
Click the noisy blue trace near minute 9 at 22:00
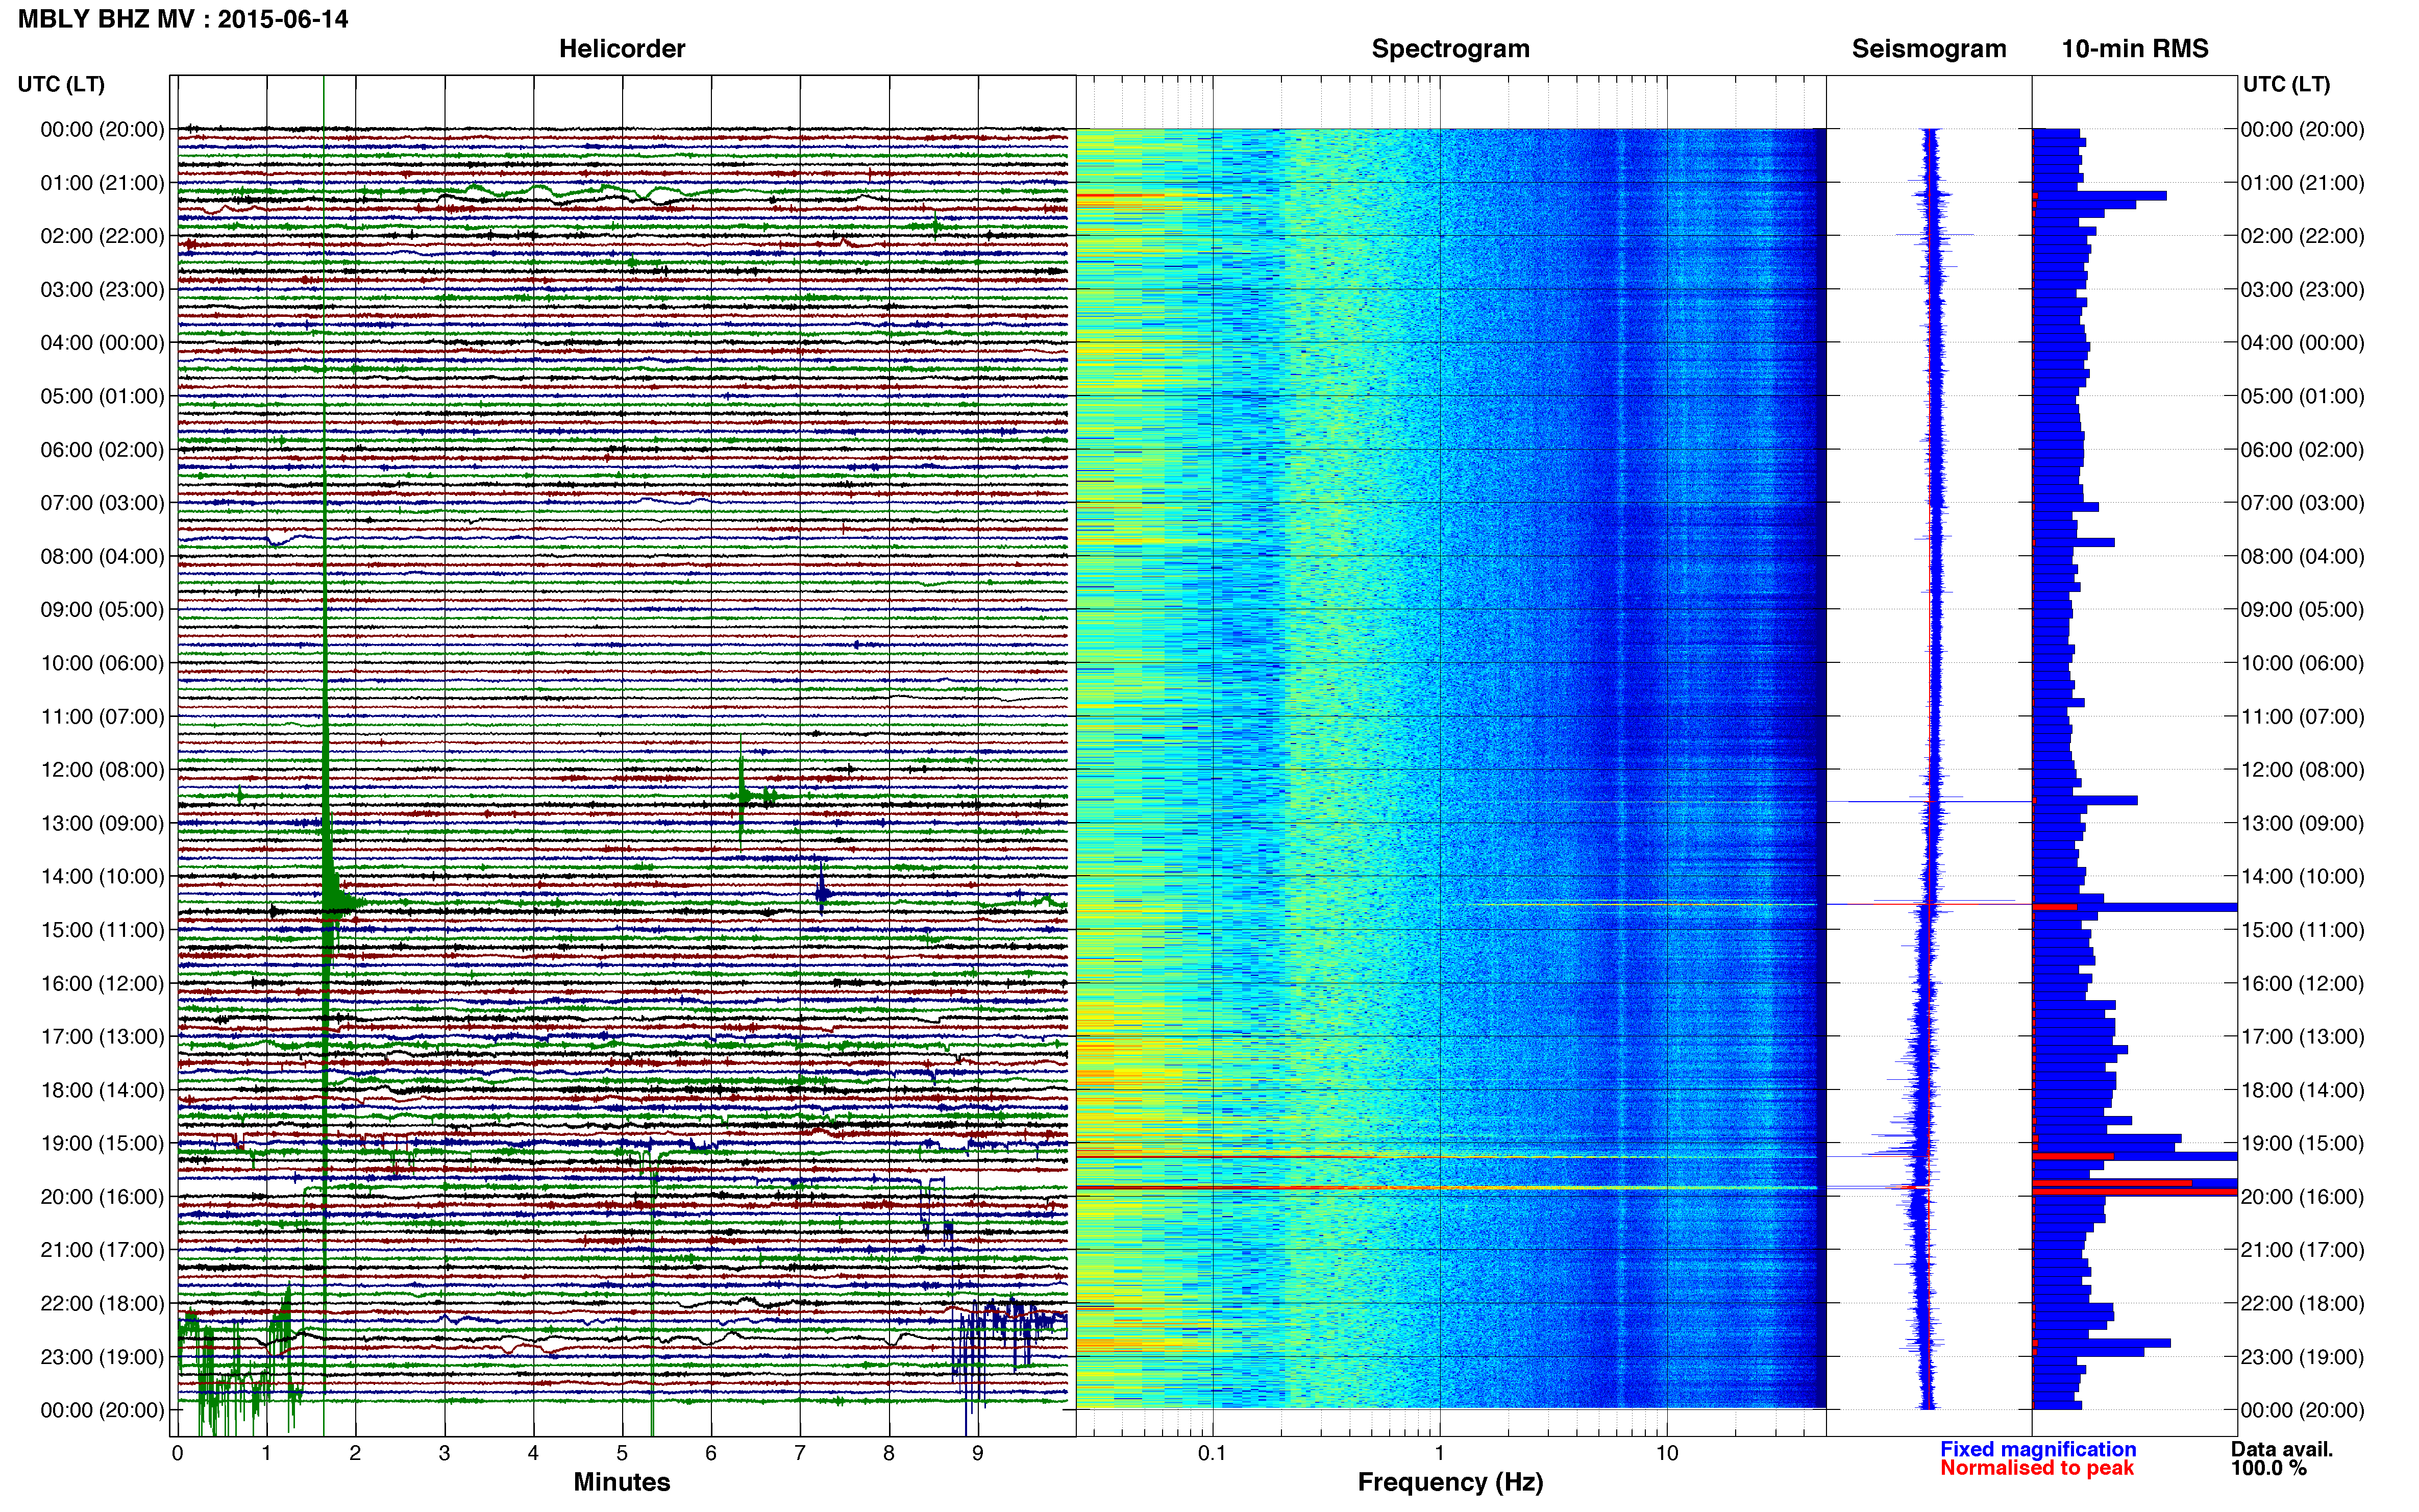click(x=1010, y=1340)
